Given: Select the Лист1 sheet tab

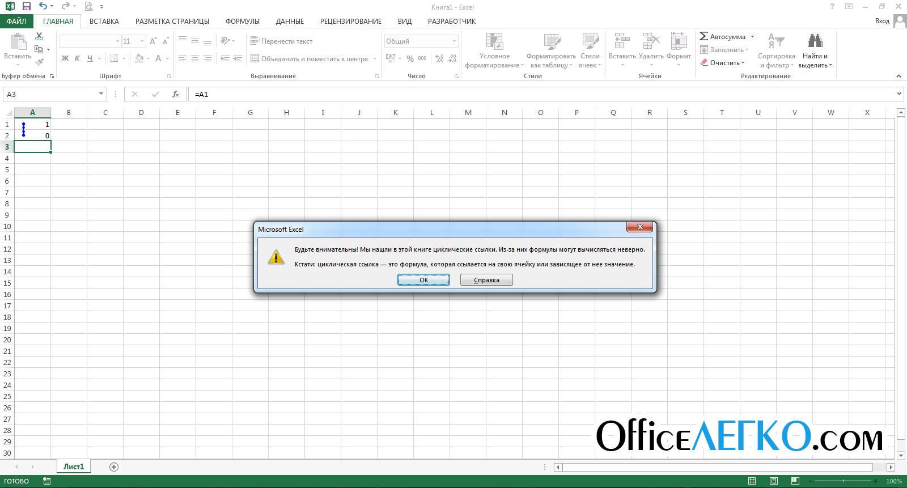Looking at the screenshot, I should point(73,466).
